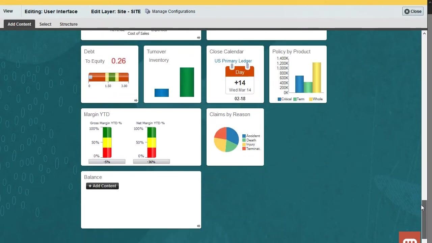
Task: Click the scrollbar up arrow
Action: 425,33
